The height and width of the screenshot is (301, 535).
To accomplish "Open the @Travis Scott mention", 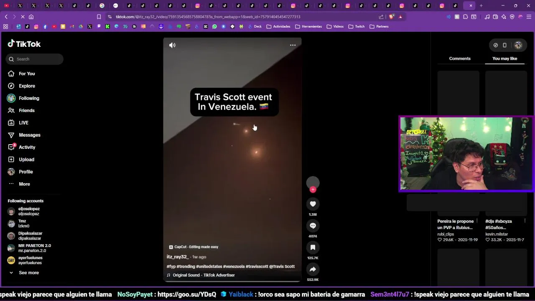I will [282, 266].
